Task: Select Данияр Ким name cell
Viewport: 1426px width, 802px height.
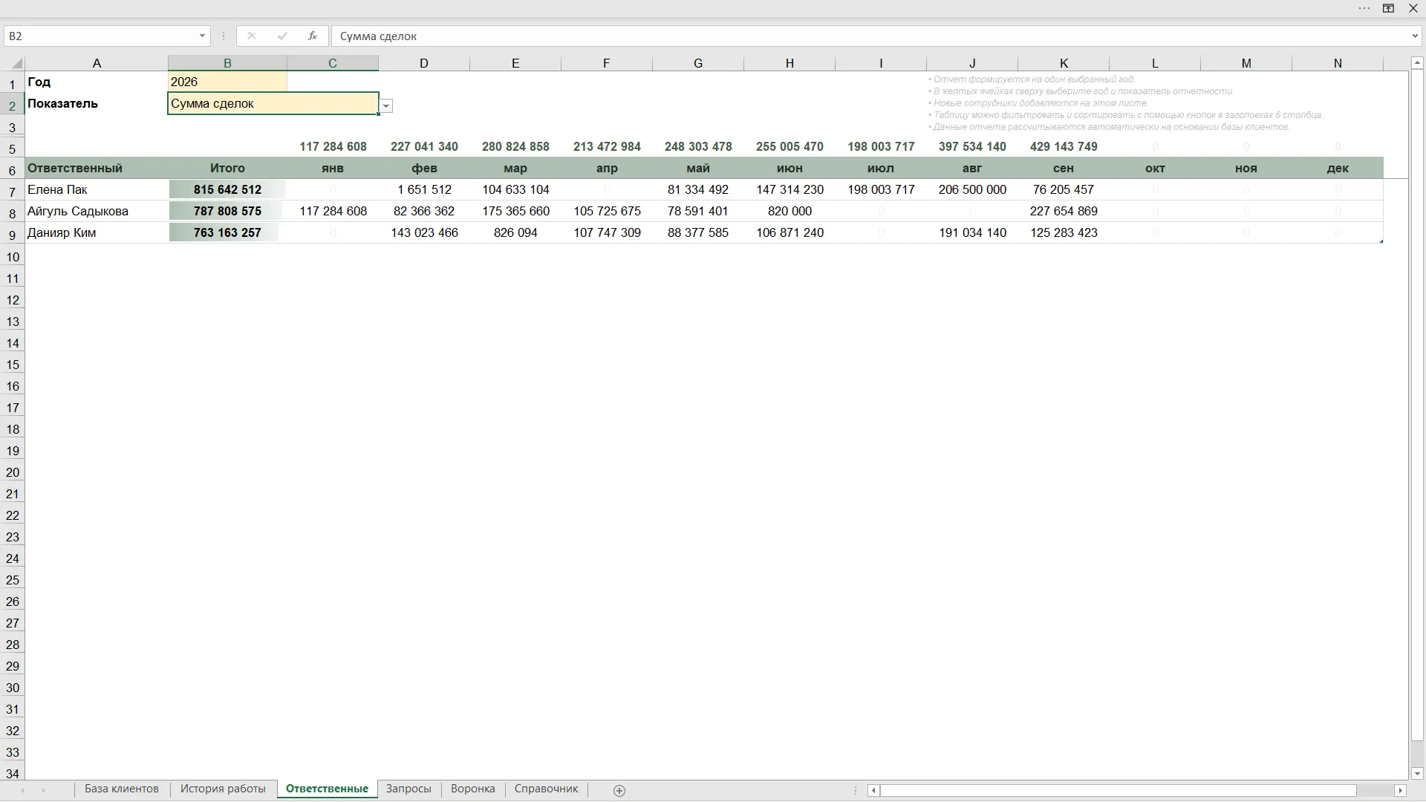Action: click(97, 232)
